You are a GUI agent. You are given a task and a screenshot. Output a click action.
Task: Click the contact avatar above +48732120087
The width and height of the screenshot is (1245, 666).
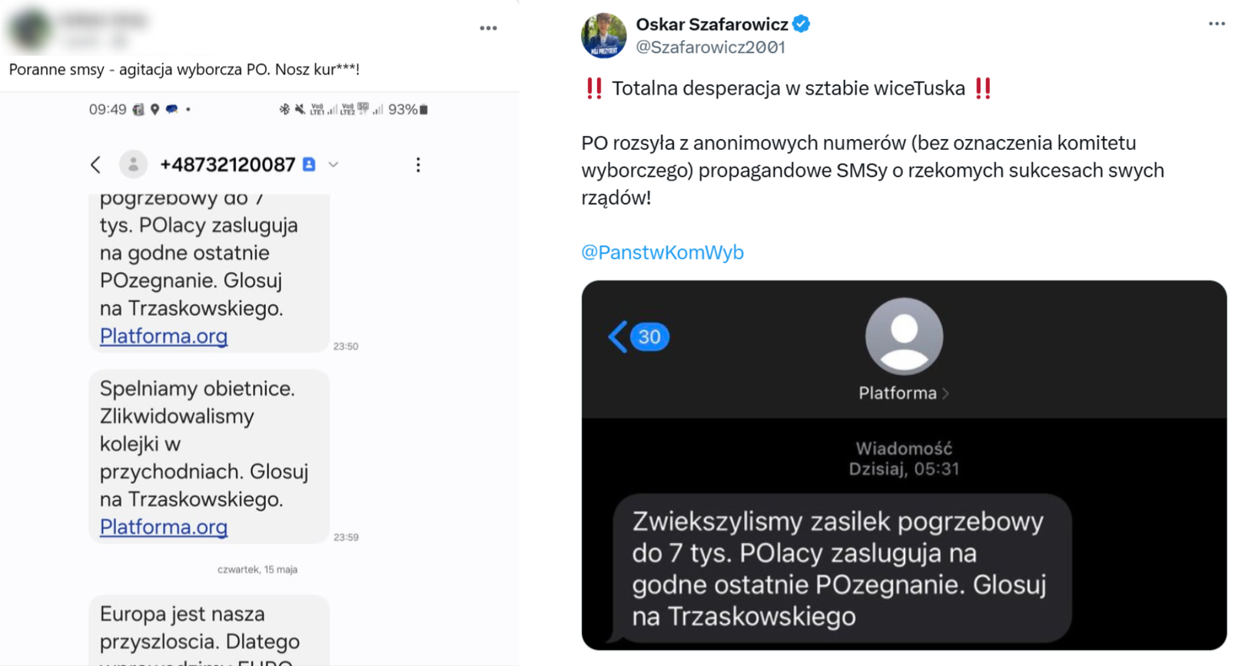click(134, 164)
